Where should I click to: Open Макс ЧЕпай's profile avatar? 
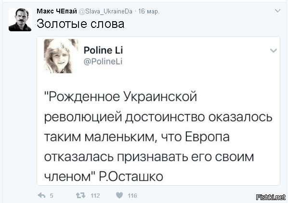20,20
